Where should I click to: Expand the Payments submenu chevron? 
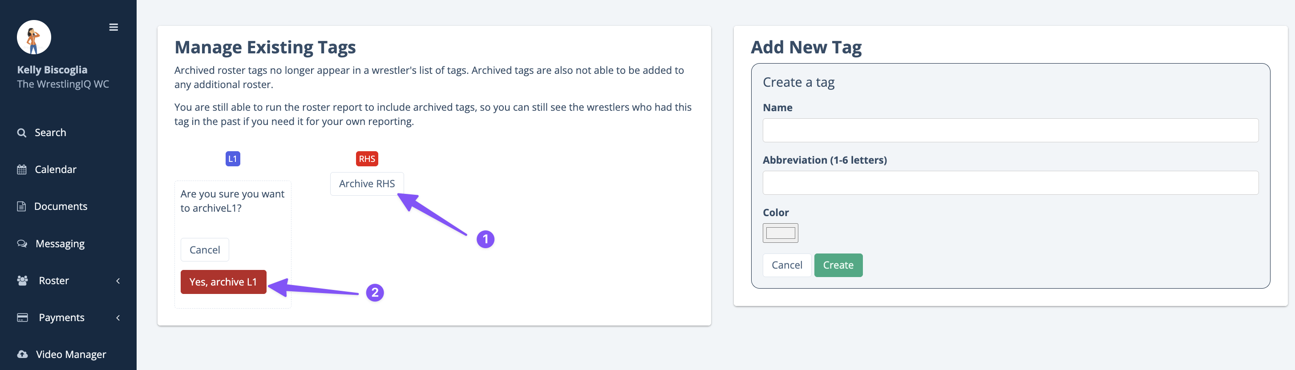[118, 318]
